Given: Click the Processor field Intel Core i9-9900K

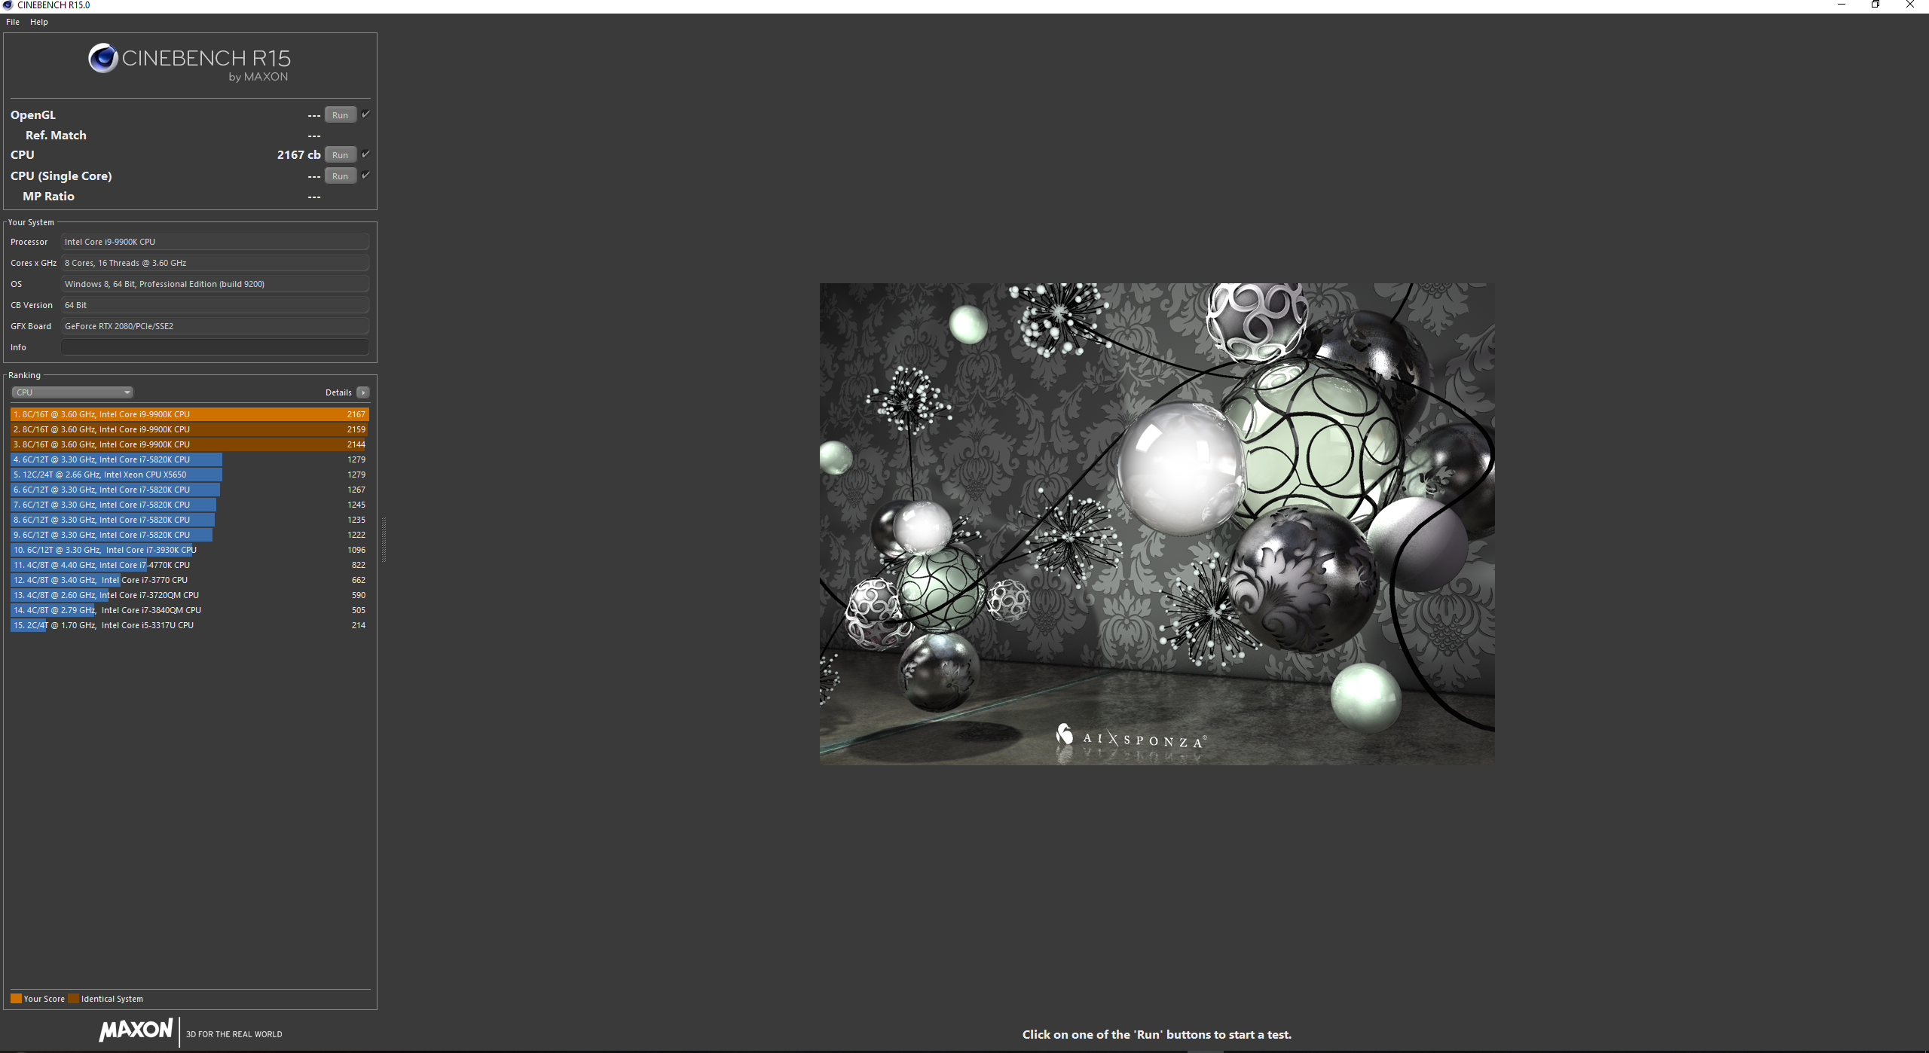Looking at the screenshot, I should [x=215, y=242].
